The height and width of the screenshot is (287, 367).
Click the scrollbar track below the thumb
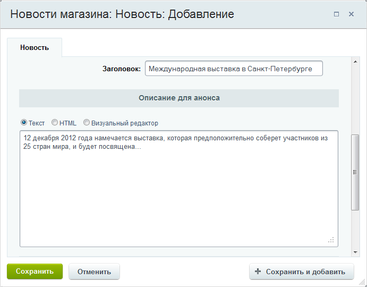(x=355, y=229)
